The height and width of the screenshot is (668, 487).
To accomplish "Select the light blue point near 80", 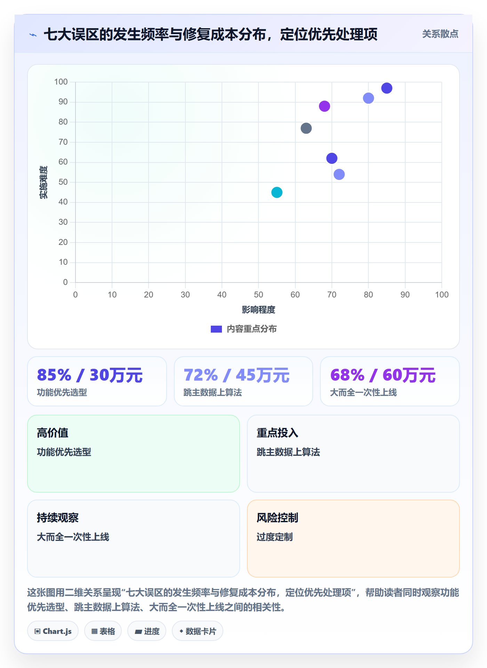I will (x=368, y=98).
